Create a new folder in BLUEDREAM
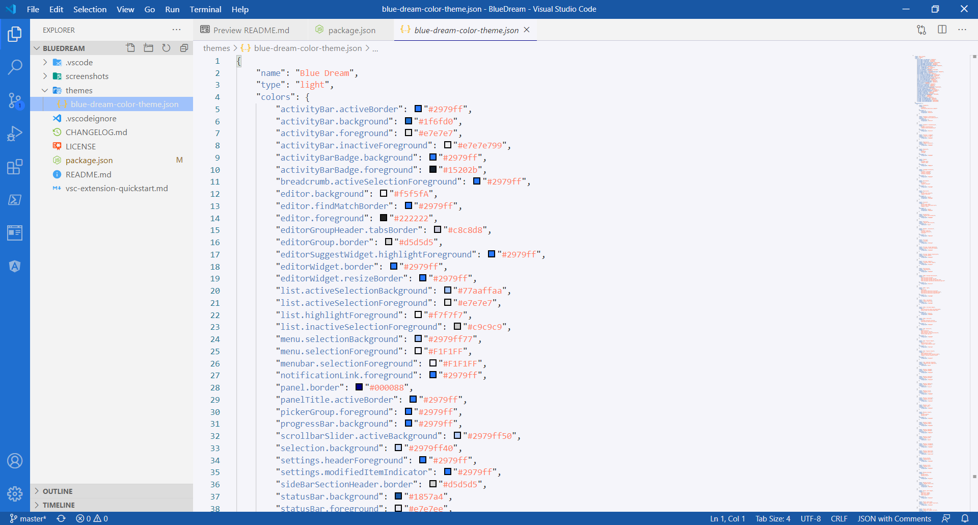This screenshot has height=525, width=978. 148,48
